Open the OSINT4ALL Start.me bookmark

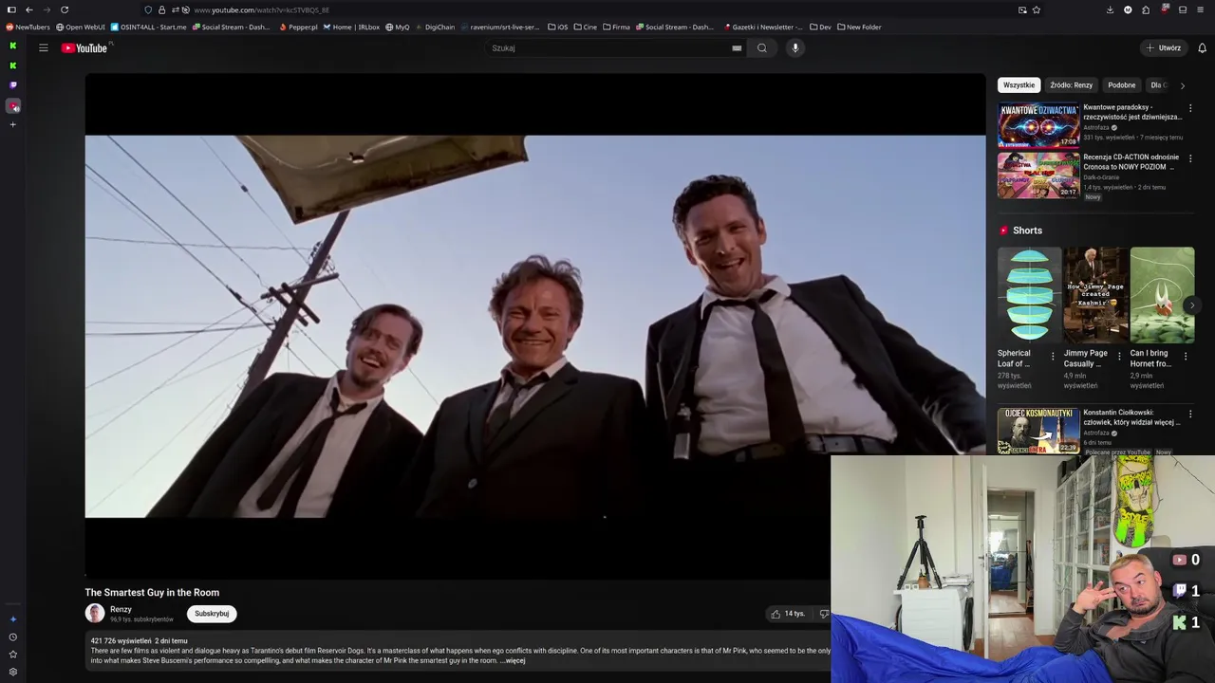pos(149,27)
